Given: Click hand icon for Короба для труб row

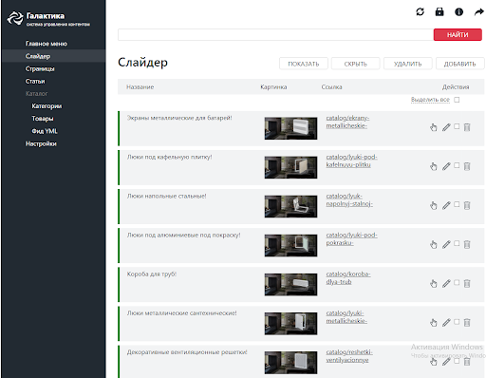Looking at the screenshot, I should (x=434, y=283).
